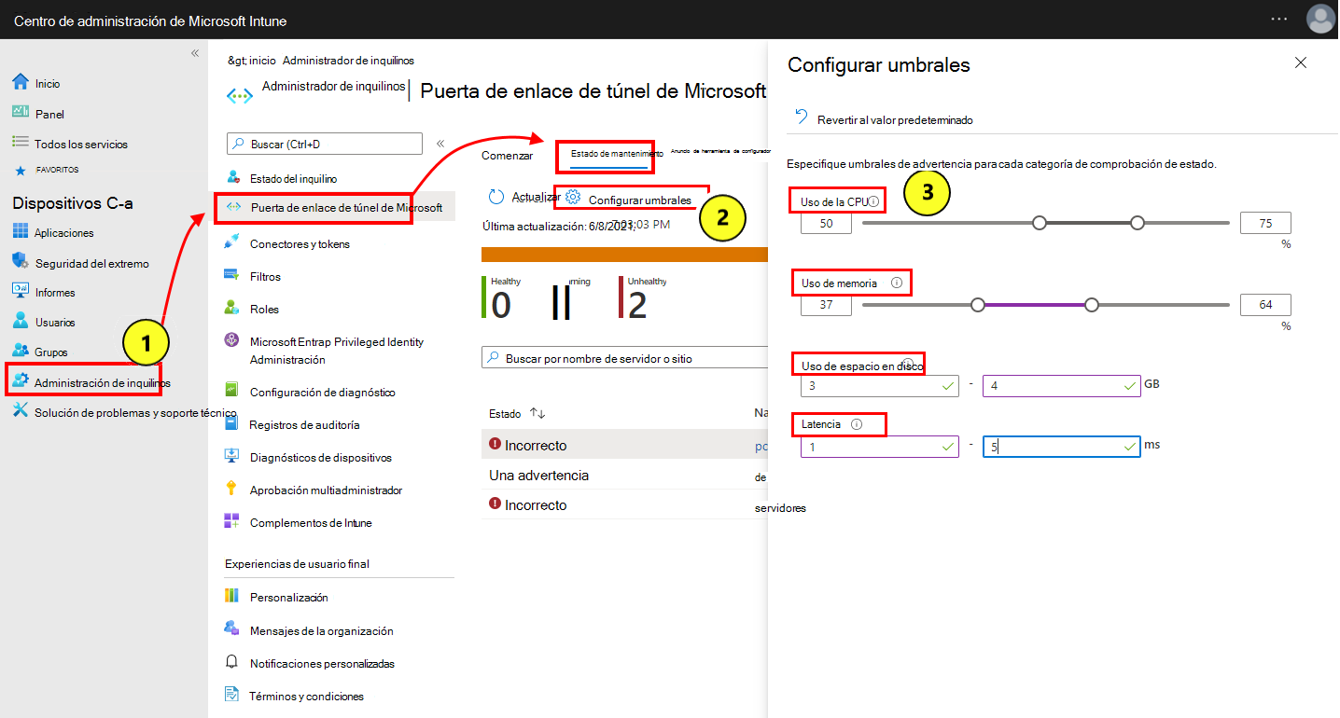
Task: Open Solución de problemas wrench icon
Action: point(21,411)
